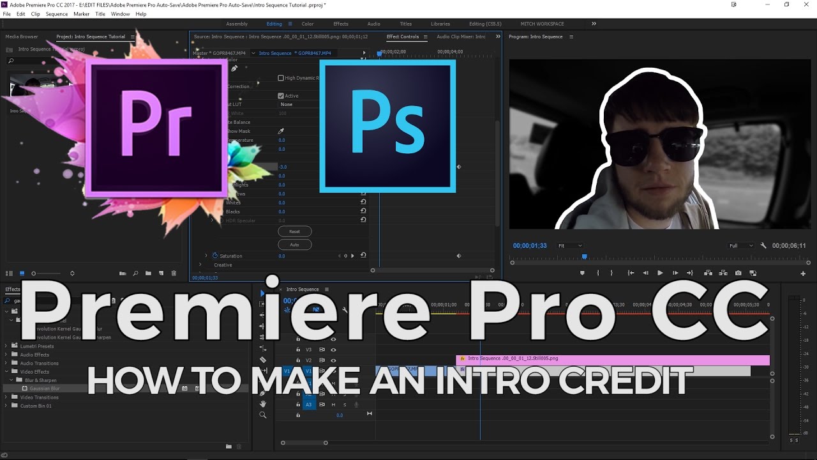
Task: Create a new bin in Project panel
Action: click(148, 273)
